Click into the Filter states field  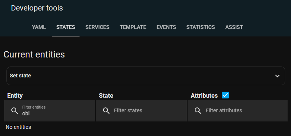[x=141, y=111]
